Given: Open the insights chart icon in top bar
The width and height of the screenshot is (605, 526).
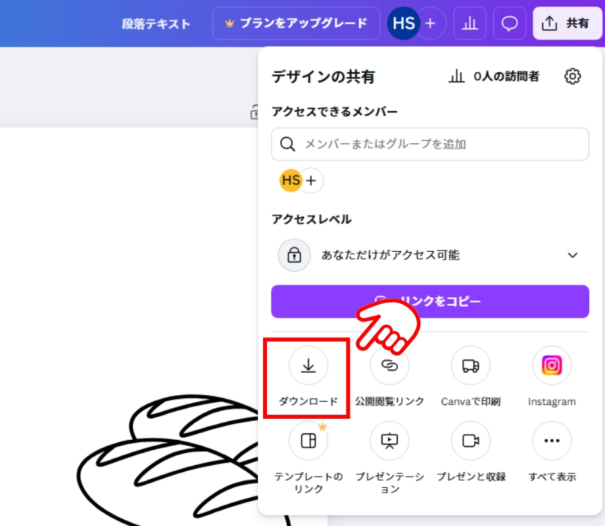Looking at the screenshot, I should tap(470, 23).
